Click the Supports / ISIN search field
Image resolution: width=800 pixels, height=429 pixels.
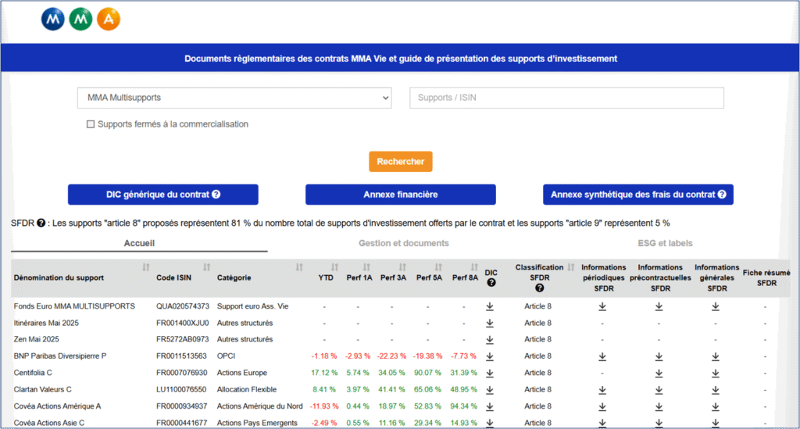(566, 98)
